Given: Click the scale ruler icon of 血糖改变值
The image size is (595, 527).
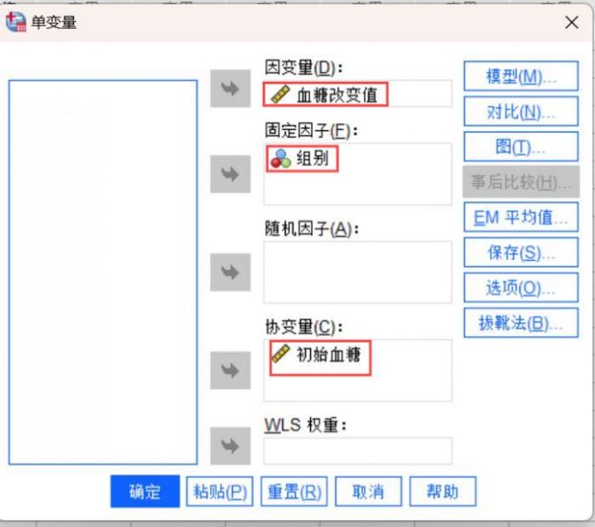Looking at the screenshot, I should 280,94.
